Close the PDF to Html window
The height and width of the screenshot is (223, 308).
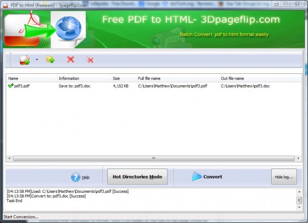tap(298, 4)
